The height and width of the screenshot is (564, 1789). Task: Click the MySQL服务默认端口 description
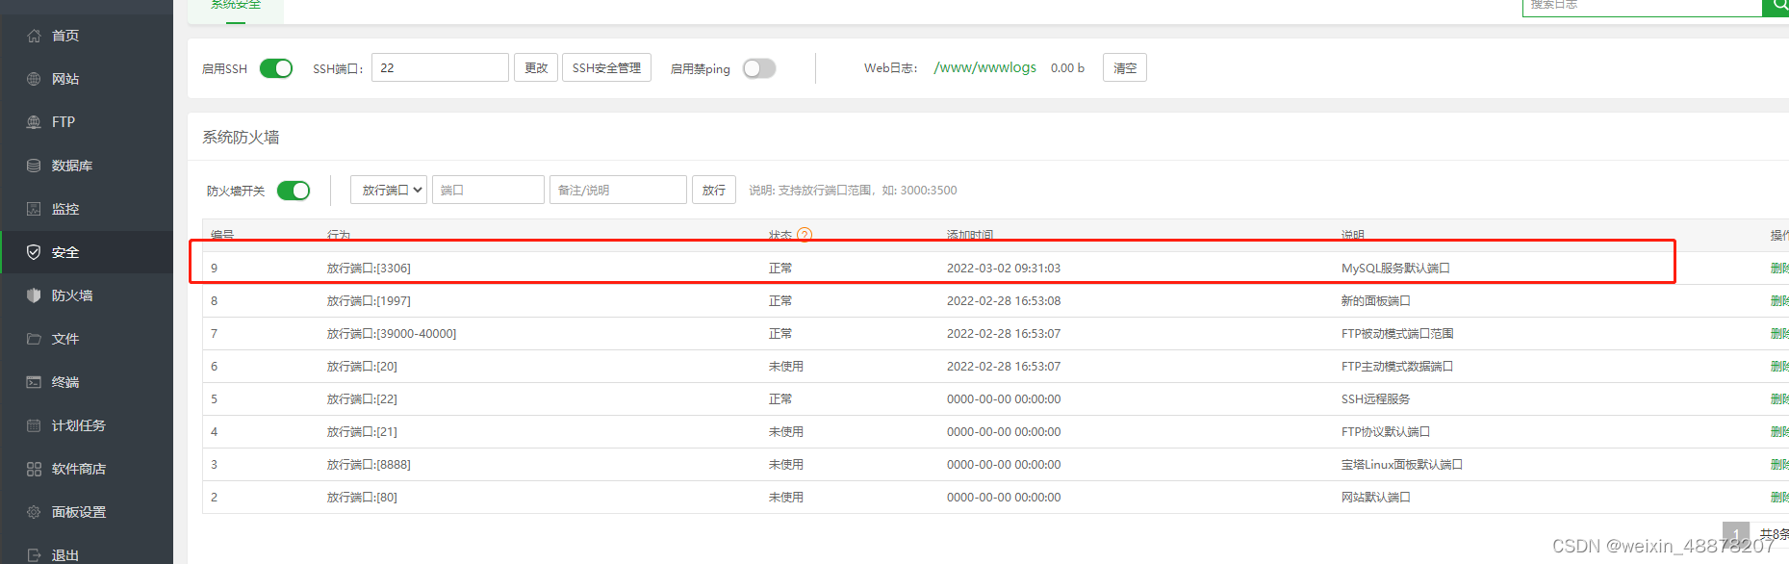tap(1395, 269)
